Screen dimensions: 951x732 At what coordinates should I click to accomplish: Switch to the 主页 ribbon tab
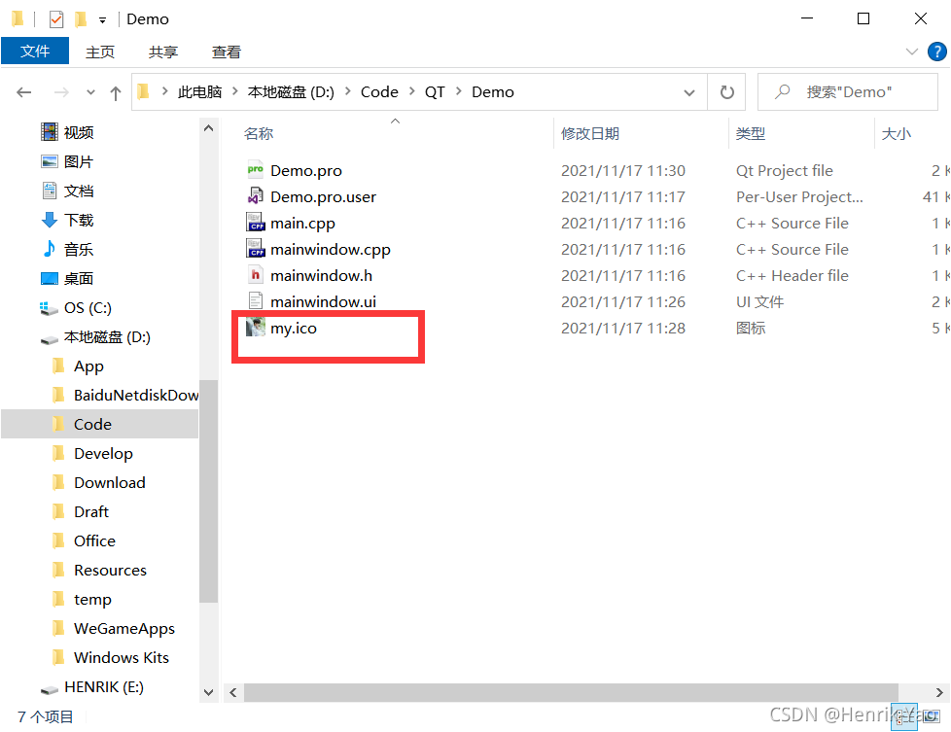click(x=100, y=52)
